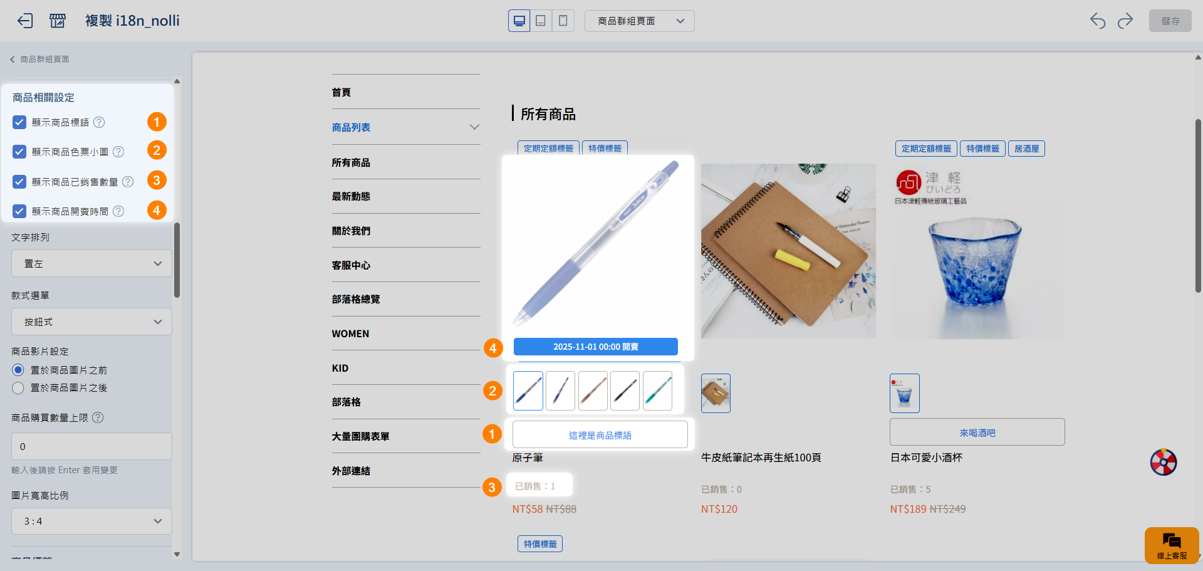Screen dimensions: 1203x571
Task: Open the 文字排列 dropdown
Action: 91,264
